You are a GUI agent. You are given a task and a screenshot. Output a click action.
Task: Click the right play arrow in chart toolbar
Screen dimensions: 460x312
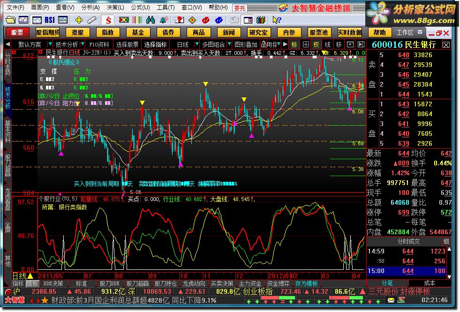[x=285, y=45]
